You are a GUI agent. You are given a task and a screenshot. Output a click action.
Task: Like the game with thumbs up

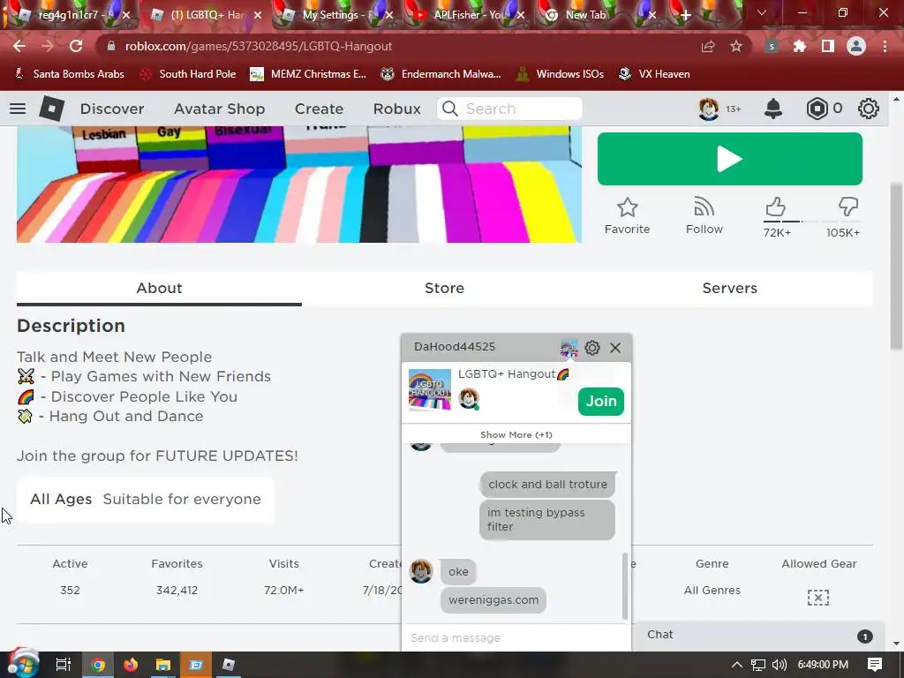click(776, 207)
